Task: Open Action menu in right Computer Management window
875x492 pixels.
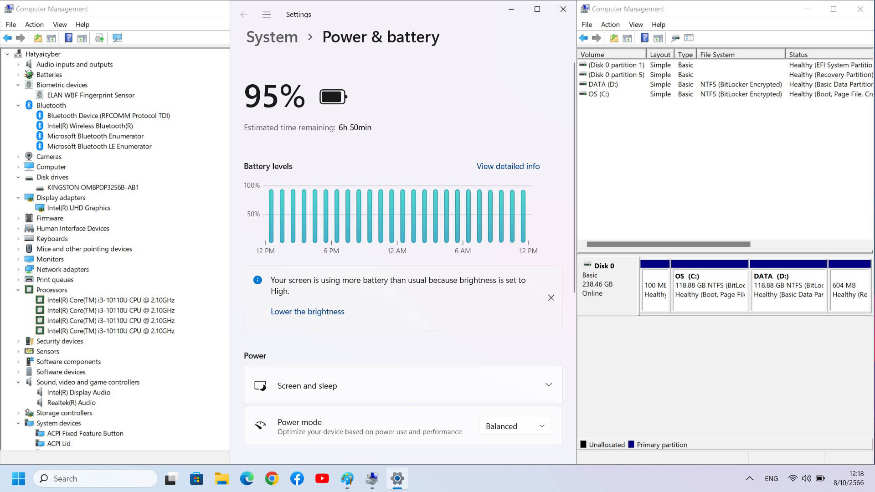Action: point(610,25)
